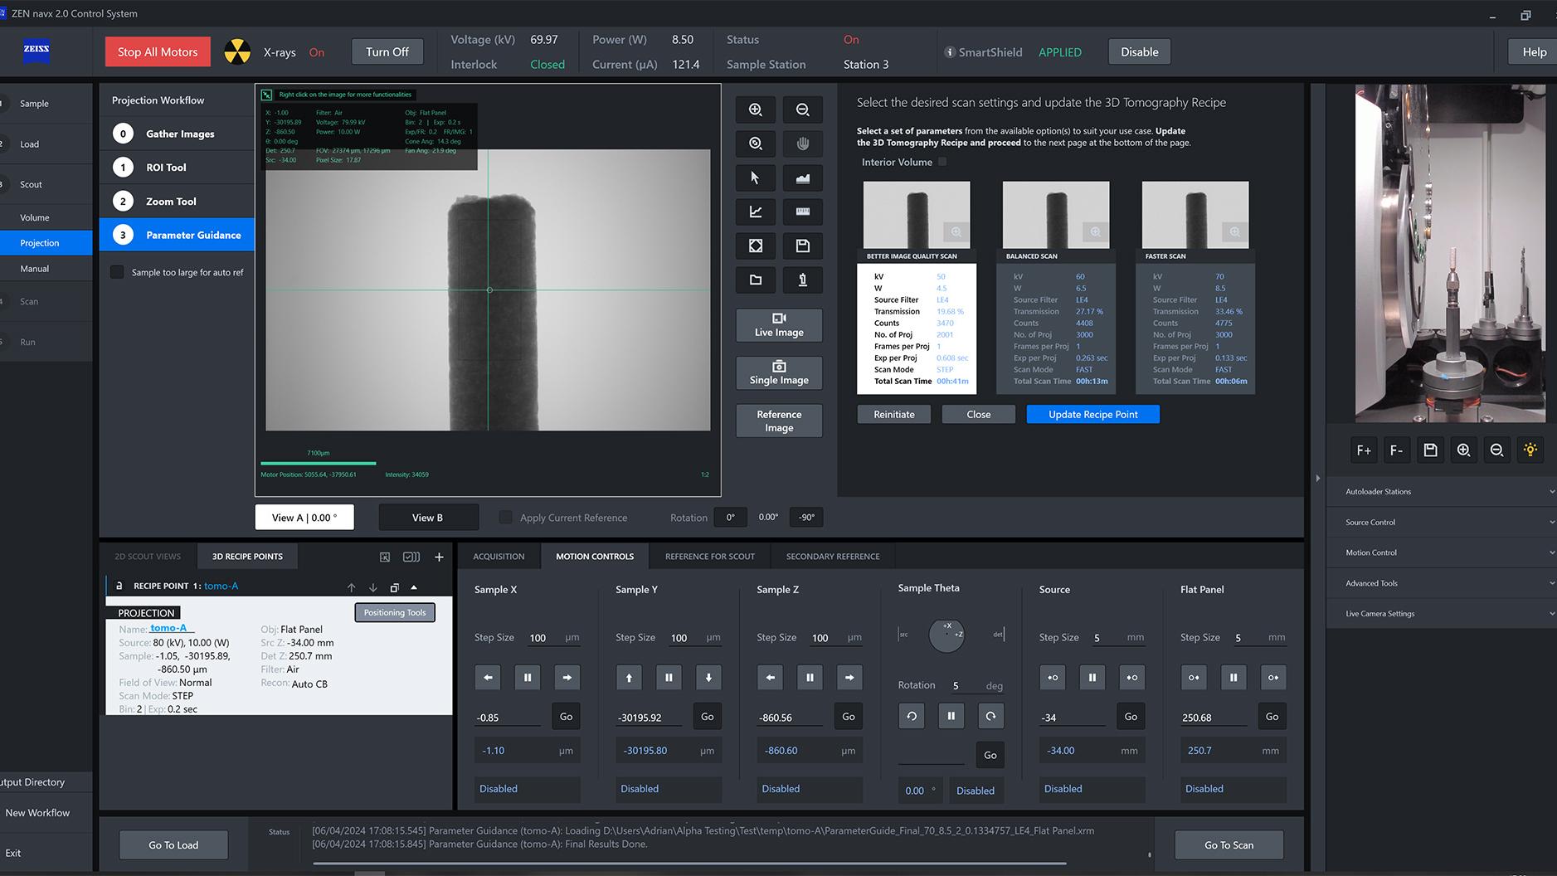Rotate Sample Theta clockwise
This screenshot has height=876, width=1557.
pyautogui.click(x=990, y=715)
